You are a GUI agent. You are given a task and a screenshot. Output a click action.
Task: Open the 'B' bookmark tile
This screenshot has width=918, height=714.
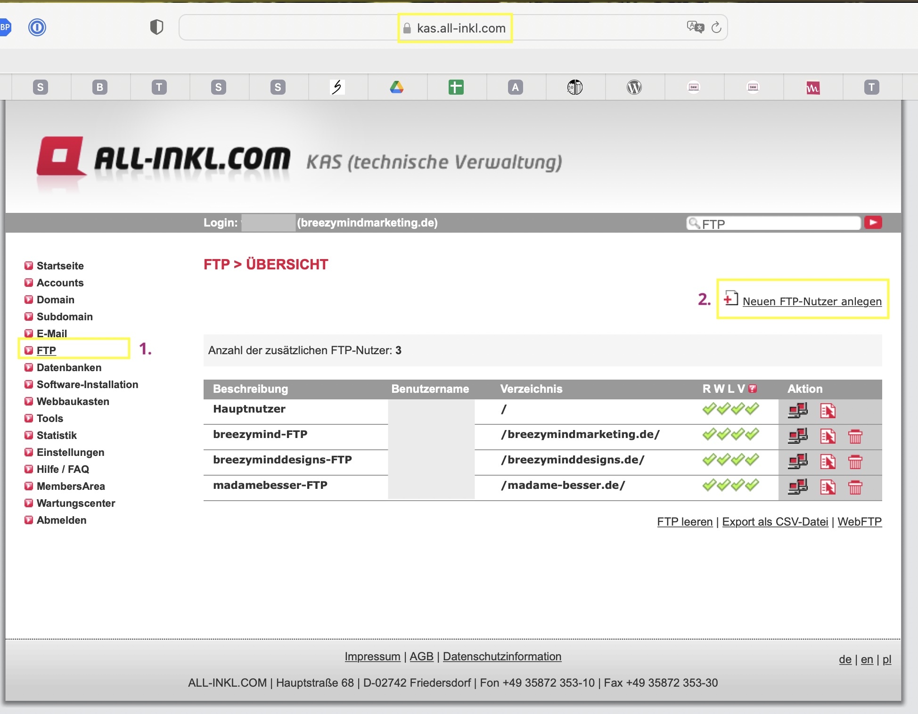click(x=100, y=87)
